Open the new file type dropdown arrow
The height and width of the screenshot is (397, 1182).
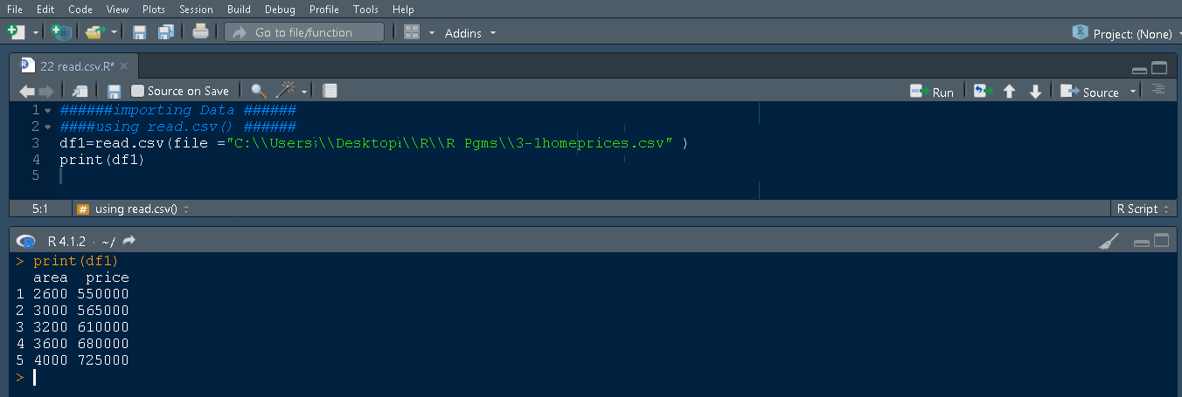(x=36, y=32)
